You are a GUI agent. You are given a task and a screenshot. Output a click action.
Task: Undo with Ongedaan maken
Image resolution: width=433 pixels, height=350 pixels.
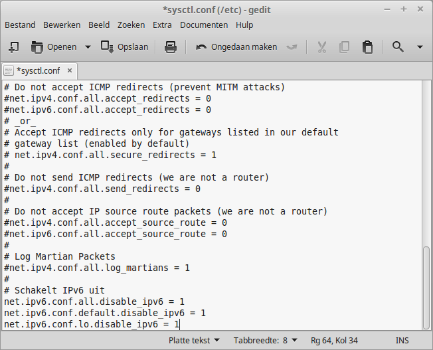point(236,47)
